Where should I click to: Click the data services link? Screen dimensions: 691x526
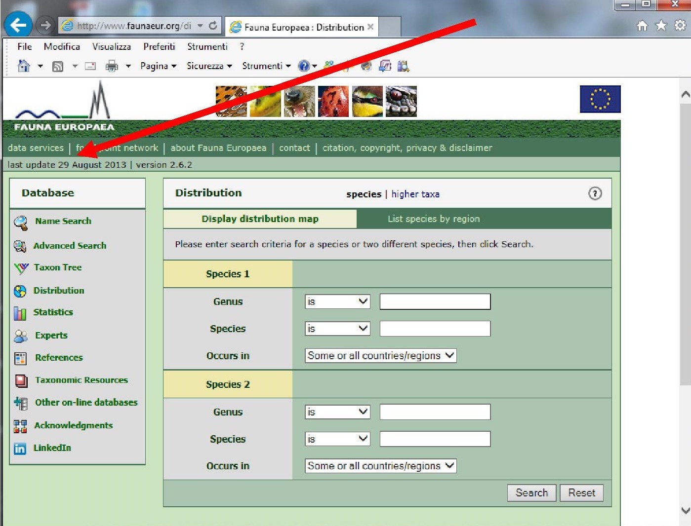coord(36,148)
